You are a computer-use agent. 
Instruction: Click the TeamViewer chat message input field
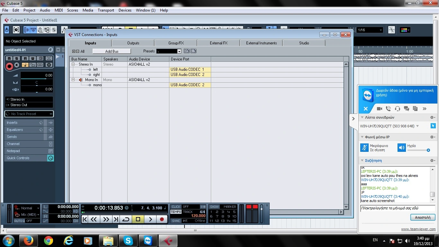click(x=398, y=208)
